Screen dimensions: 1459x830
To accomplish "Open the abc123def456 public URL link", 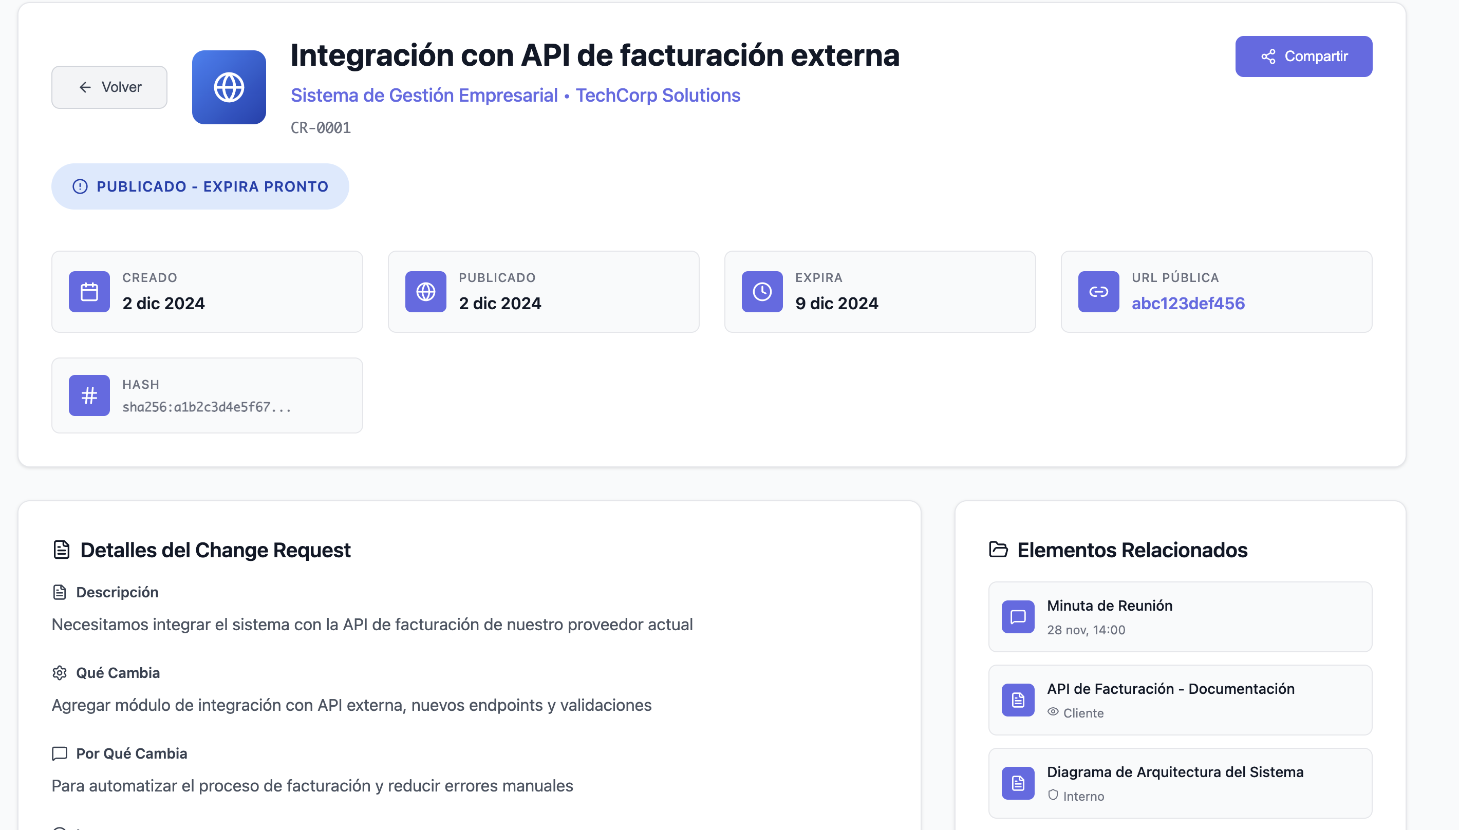I will 1188,303.
